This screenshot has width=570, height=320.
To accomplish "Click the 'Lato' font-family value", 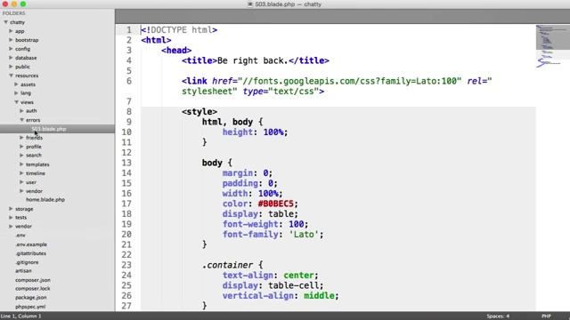I will click(304, 235).
